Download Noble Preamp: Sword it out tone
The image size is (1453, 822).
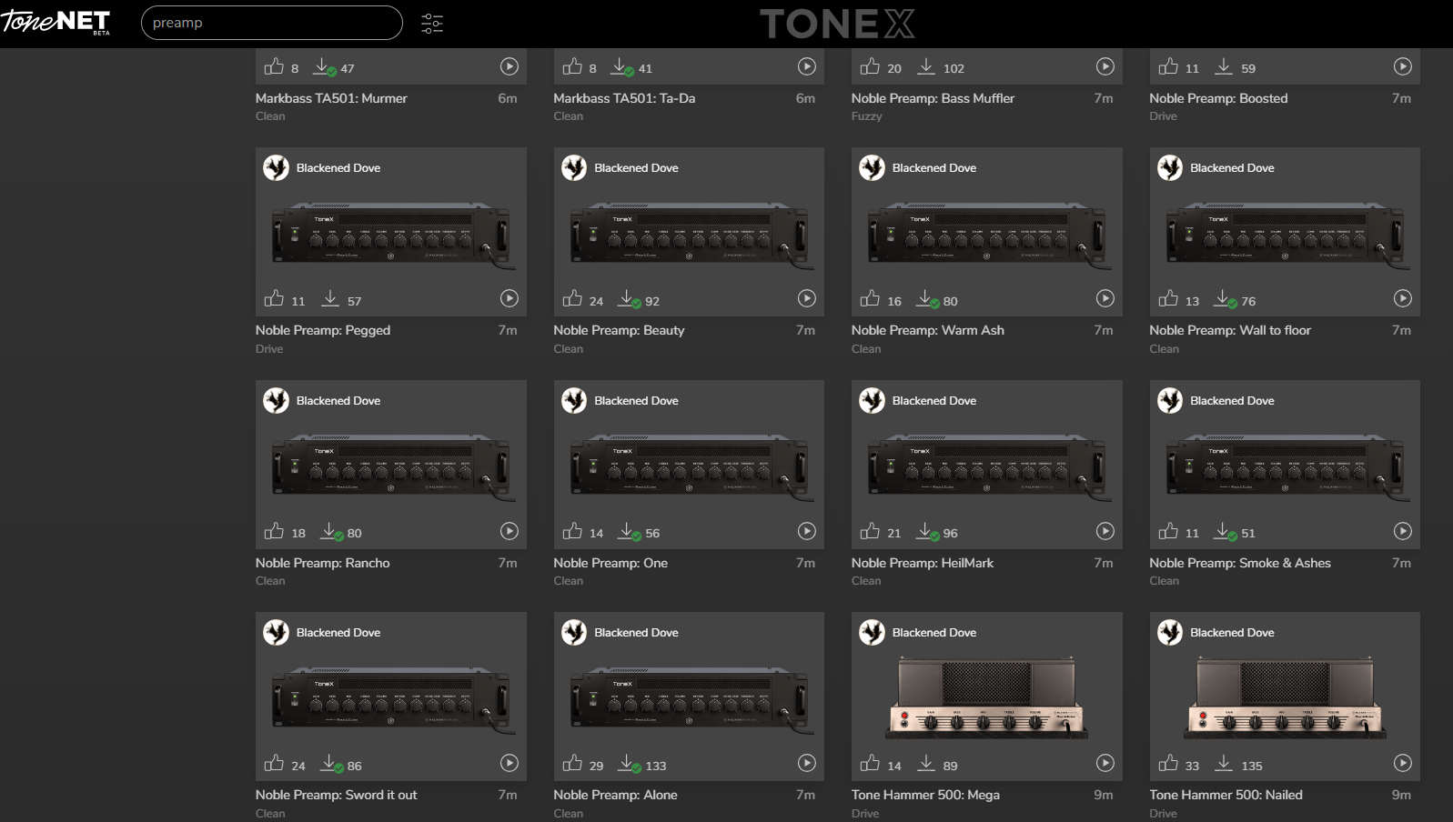click(x=331, y=764)
